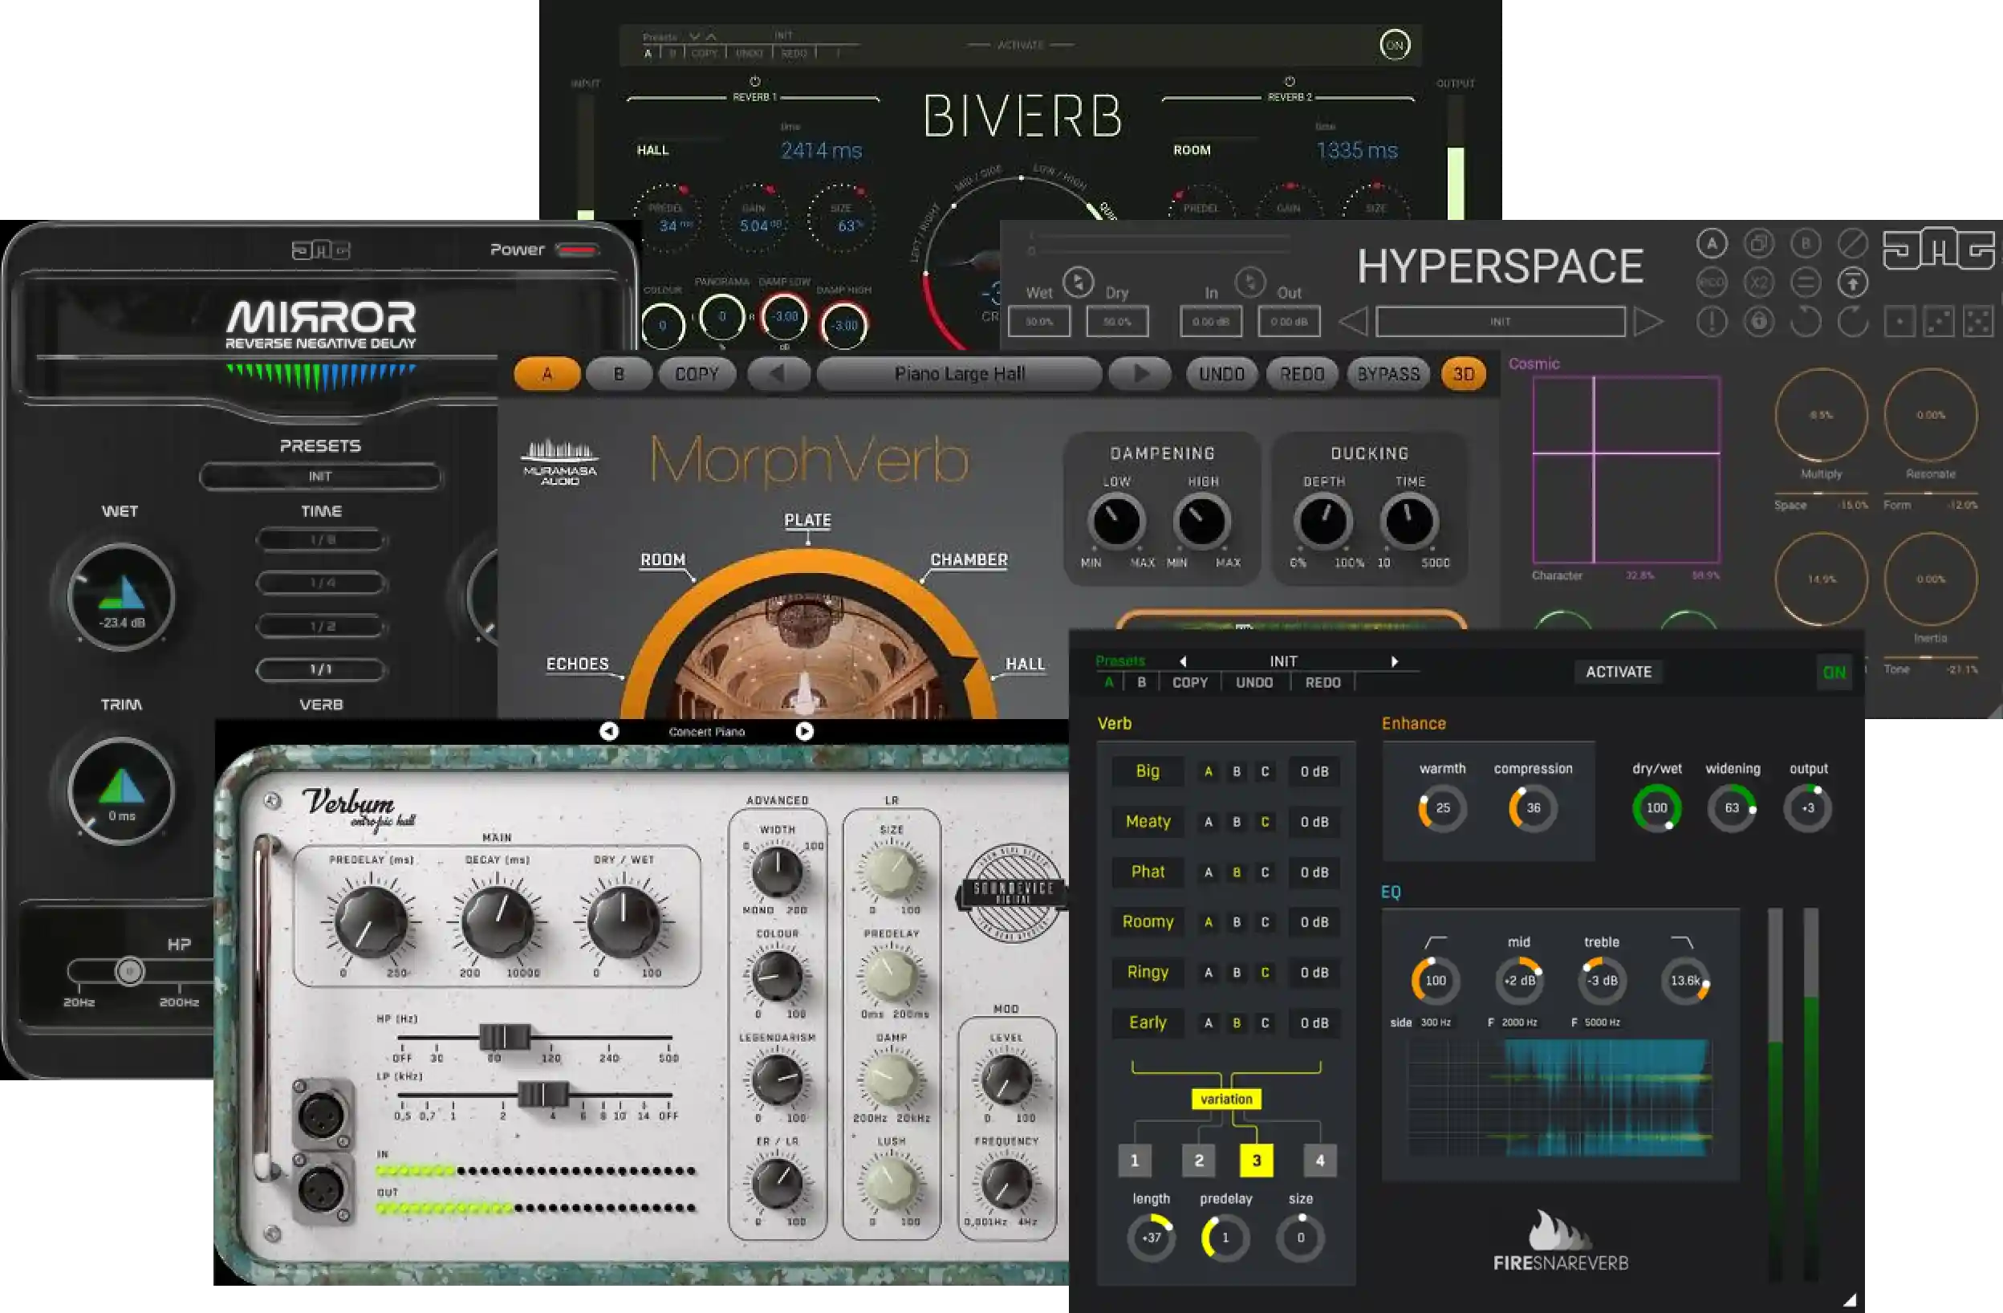2003x1313 pixels.
Task: Select the B preset slot icon in Hyperspace
Action: 1806,244
